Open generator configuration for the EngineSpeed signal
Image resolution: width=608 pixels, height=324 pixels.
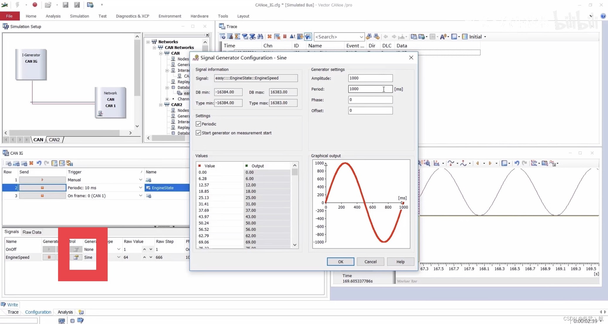pos(76,257)
